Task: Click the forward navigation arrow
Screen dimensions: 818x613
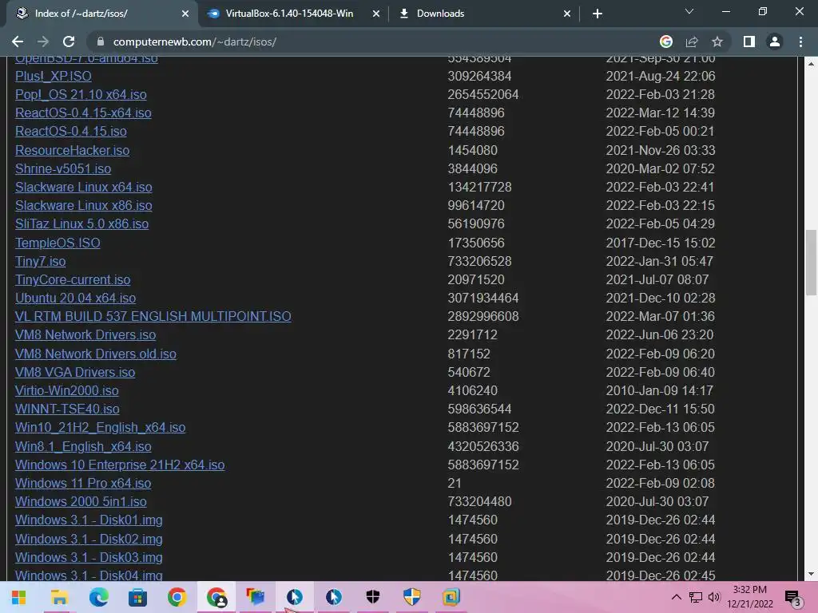Action: click(x=43, y=42)
